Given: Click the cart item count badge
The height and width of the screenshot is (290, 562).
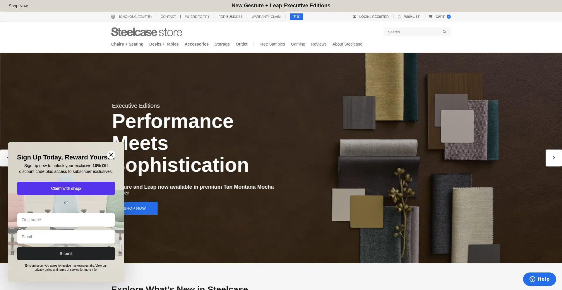Looking at the screenshot, I should tap(449, 17).
